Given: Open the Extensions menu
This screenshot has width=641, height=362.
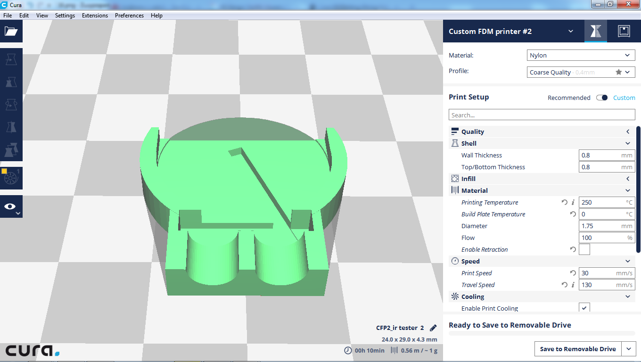Looking at the screenshot, I should pyautogui.click(x=95, y=15).
